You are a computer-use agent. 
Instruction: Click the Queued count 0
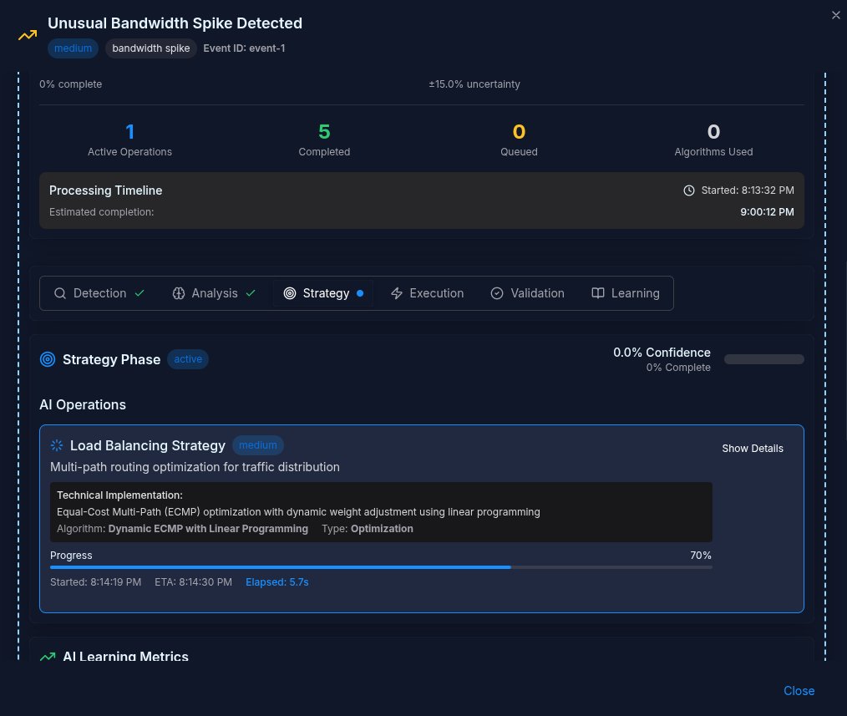point(519,132)
